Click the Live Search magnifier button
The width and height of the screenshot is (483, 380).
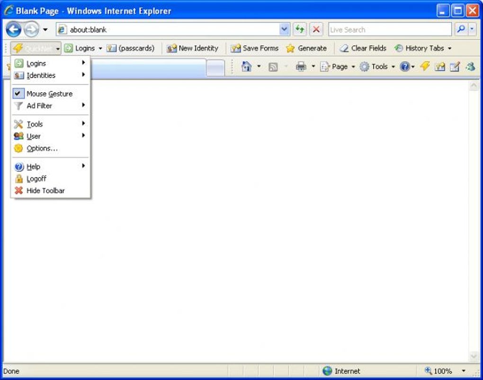click(461, 29)
